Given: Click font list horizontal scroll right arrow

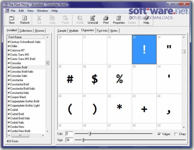Looking at the screenshot, I should tap(43, 136).
